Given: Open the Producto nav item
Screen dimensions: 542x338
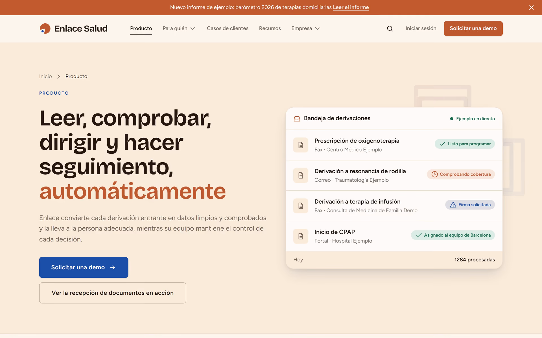Looking at the screenshot, I should tap(141, 28).
